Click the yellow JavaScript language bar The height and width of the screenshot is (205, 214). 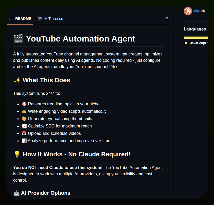coord(196,38)
